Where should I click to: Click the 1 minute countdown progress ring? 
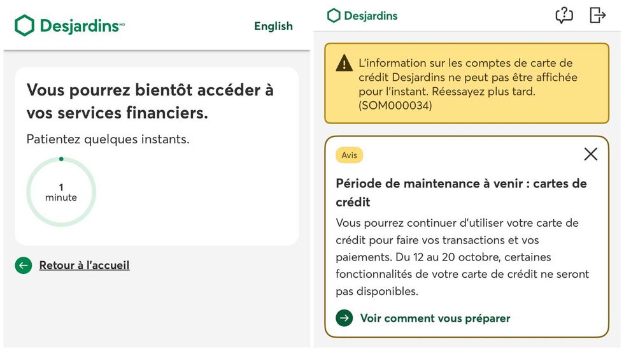point(61,192)
